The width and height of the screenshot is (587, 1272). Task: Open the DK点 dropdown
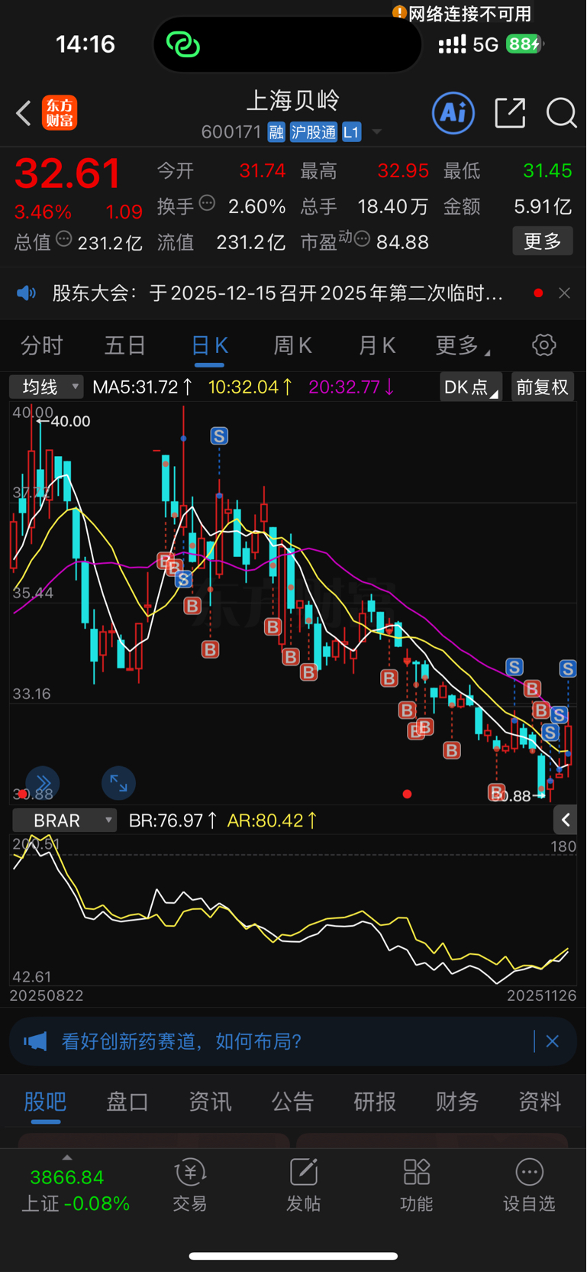[471, 387]
